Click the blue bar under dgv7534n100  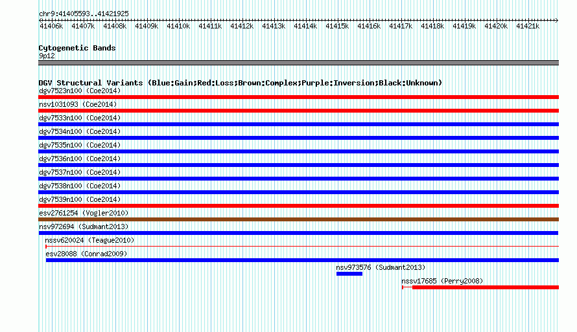pos(298,138)
